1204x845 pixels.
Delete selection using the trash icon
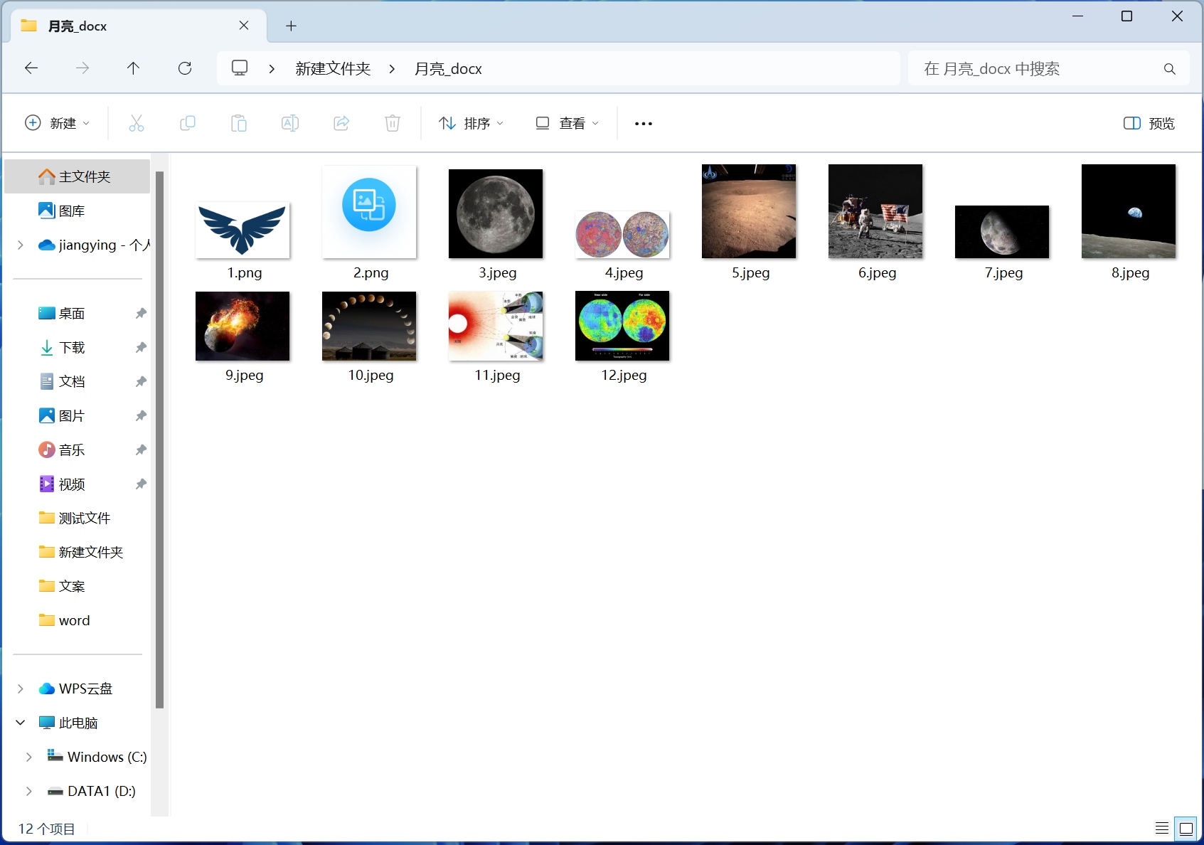click(x=393, y=122)
